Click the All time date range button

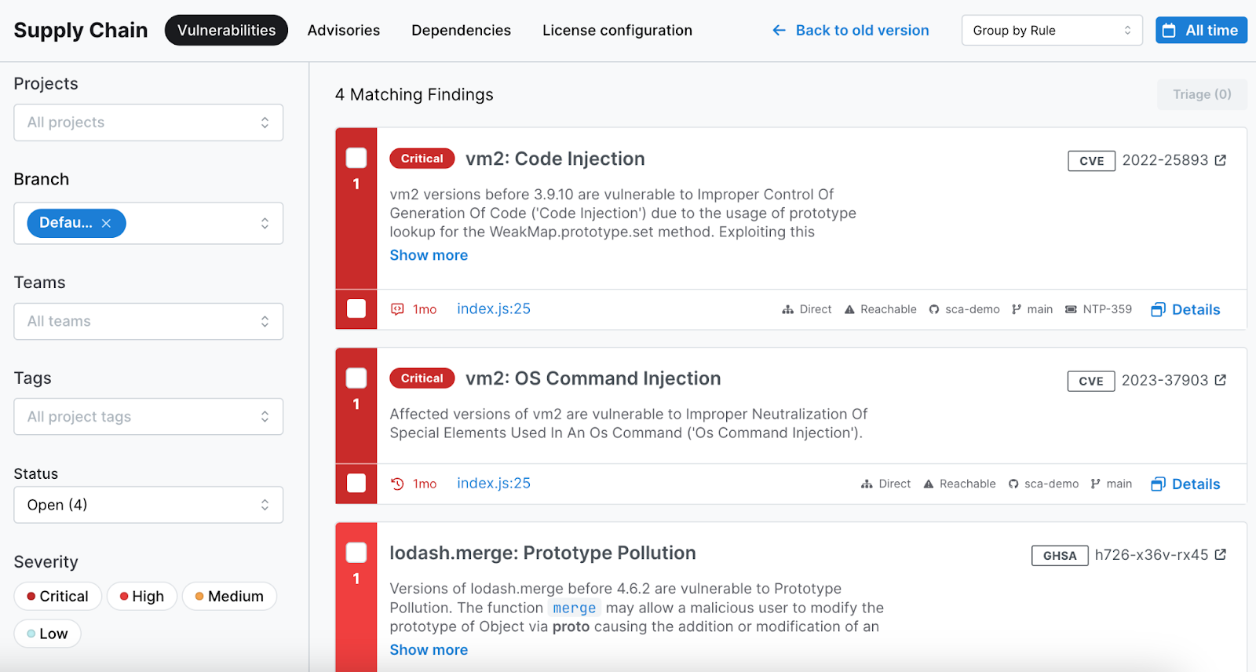(x=1201, y=31)
